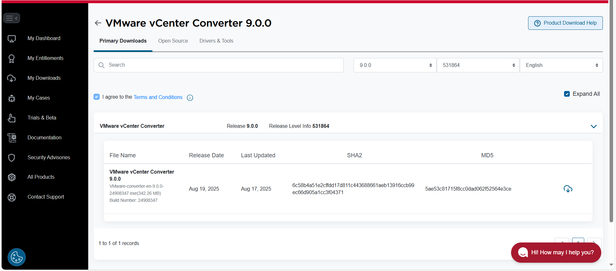Image resolution: width=616 pixels, height=271 pixels.
Task: Click the download icon for vCenter Converter
Action: [x=568, y=189]
